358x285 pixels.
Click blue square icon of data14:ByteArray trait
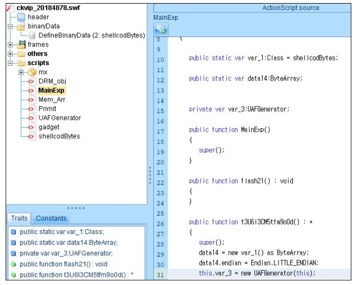(x=14, y=242)
